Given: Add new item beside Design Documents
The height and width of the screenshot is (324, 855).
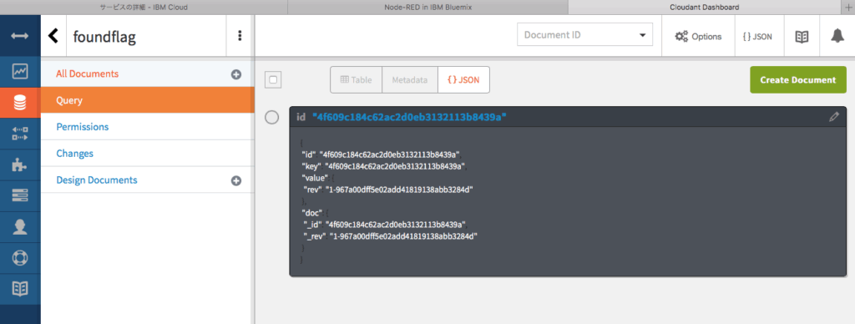Looking at the screenshot, I should click(236, 180).
